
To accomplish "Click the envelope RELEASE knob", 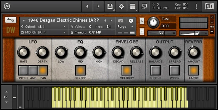I will point(136,52).
